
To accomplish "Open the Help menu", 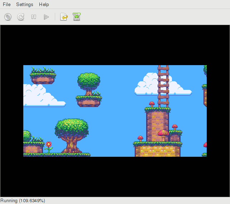I will point(44,4).
